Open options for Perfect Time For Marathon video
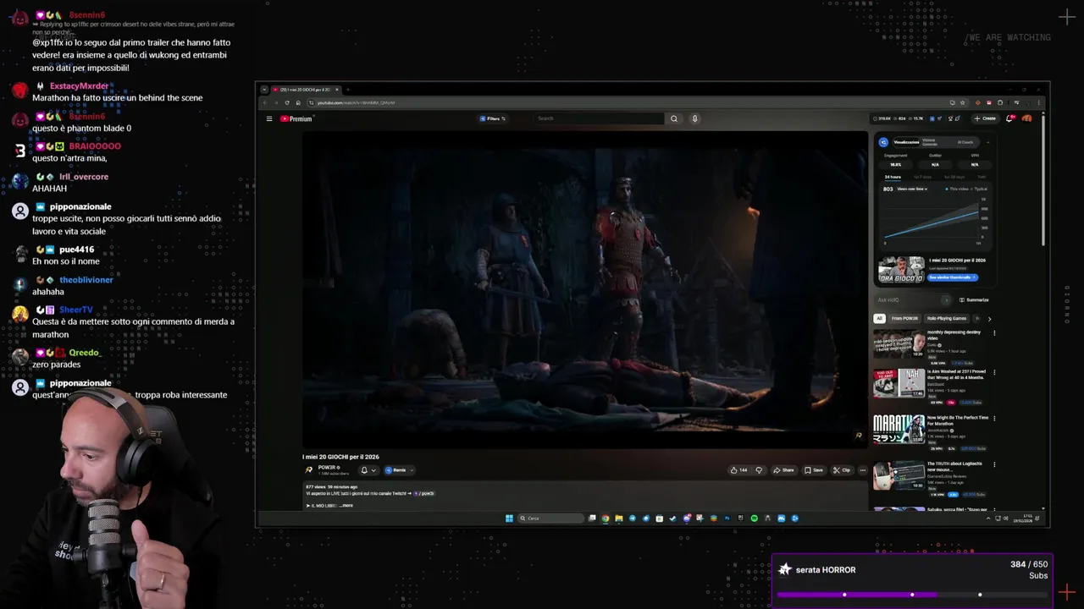This screenshot has height=609, width=1084. coord(994,418)
